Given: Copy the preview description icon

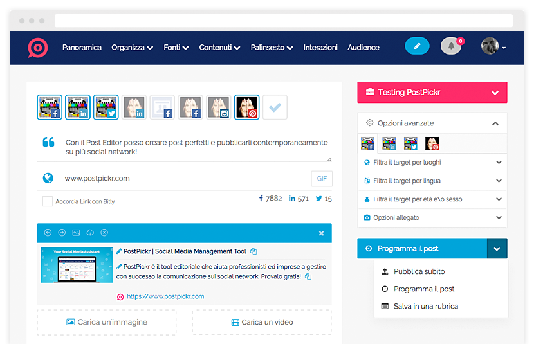Looking at the screenshot, I should click(308, 276).
